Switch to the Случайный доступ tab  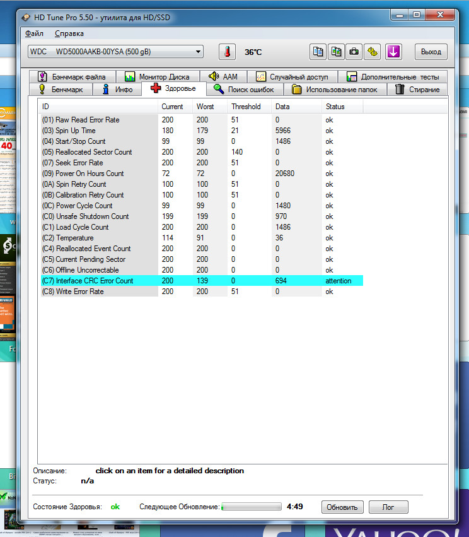pyautogui.click(x=292, y=77)
